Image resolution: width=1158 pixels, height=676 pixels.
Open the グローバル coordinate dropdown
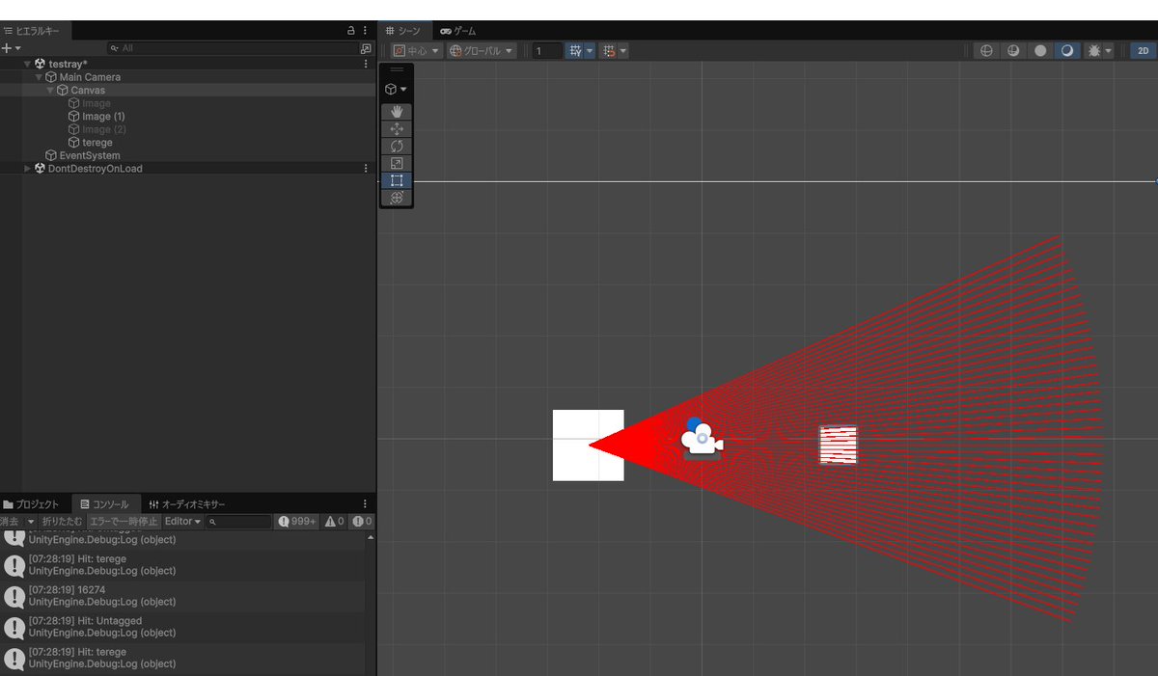[x=482, y=51]
